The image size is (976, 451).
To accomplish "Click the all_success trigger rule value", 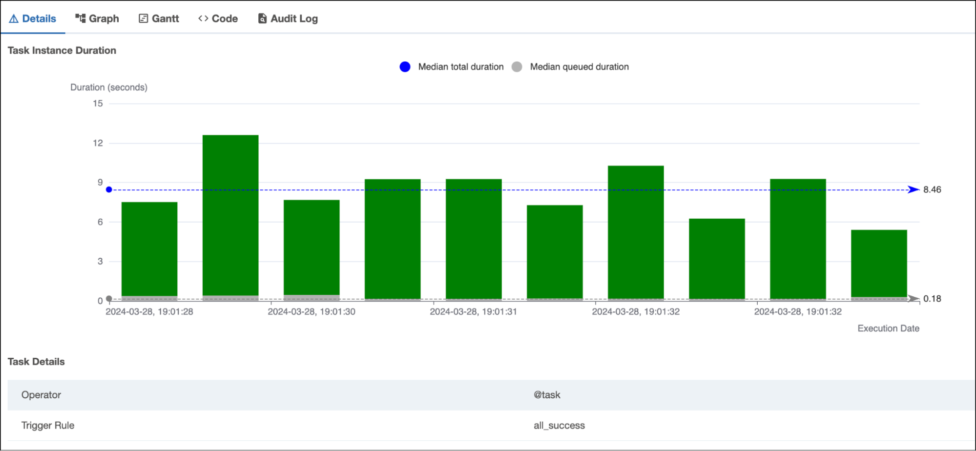I will (559, 425).
